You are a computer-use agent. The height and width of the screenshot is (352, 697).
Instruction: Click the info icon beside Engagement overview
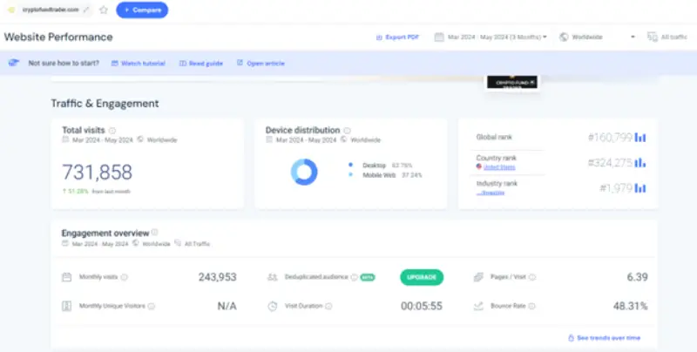click(x=155, y=233)
